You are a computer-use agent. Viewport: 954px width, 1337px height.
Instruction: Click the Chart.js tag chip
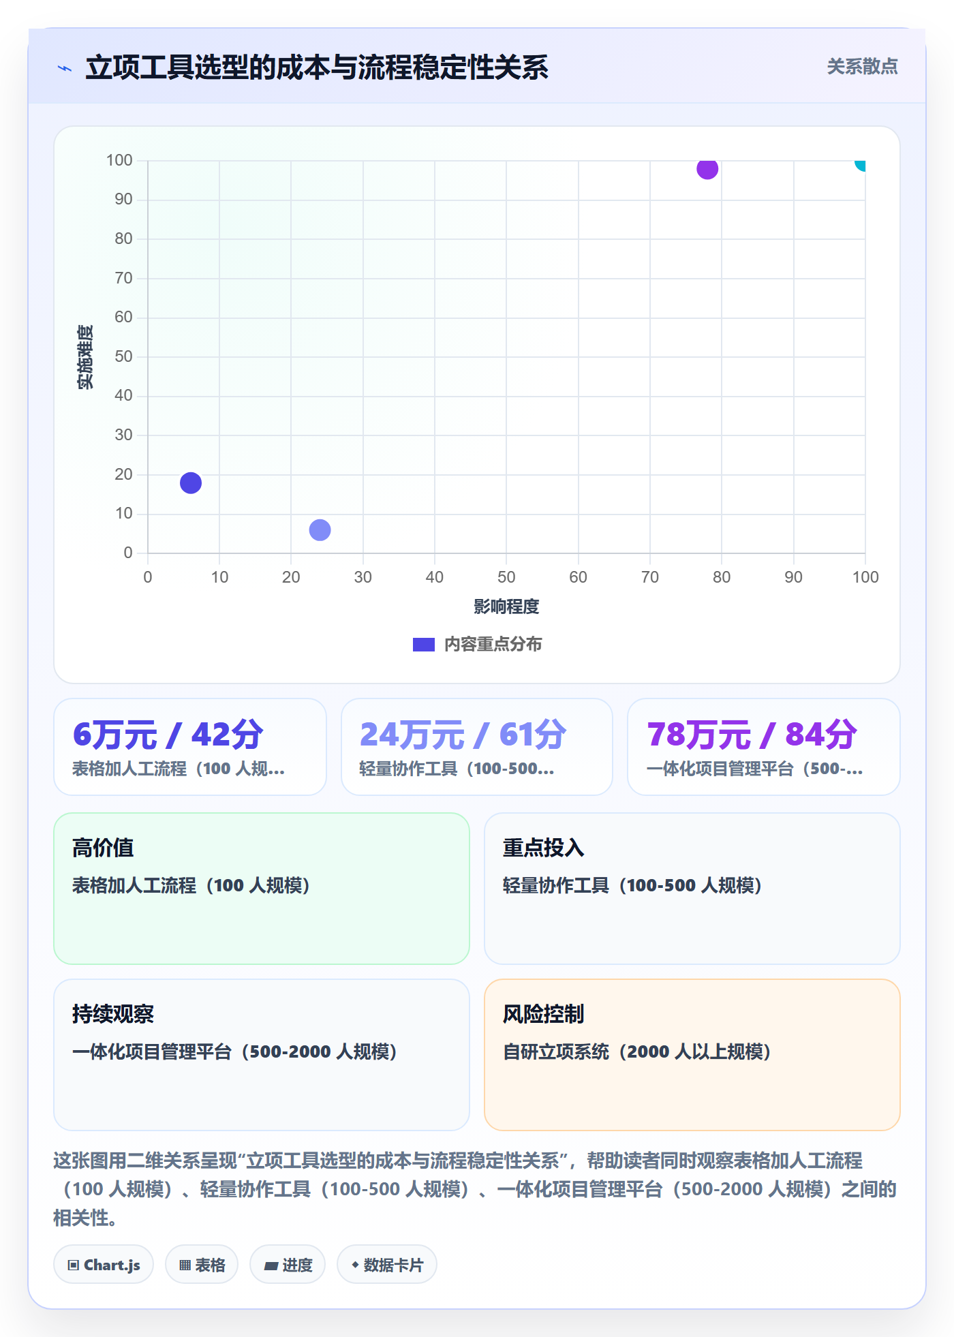pos(104,1265)
